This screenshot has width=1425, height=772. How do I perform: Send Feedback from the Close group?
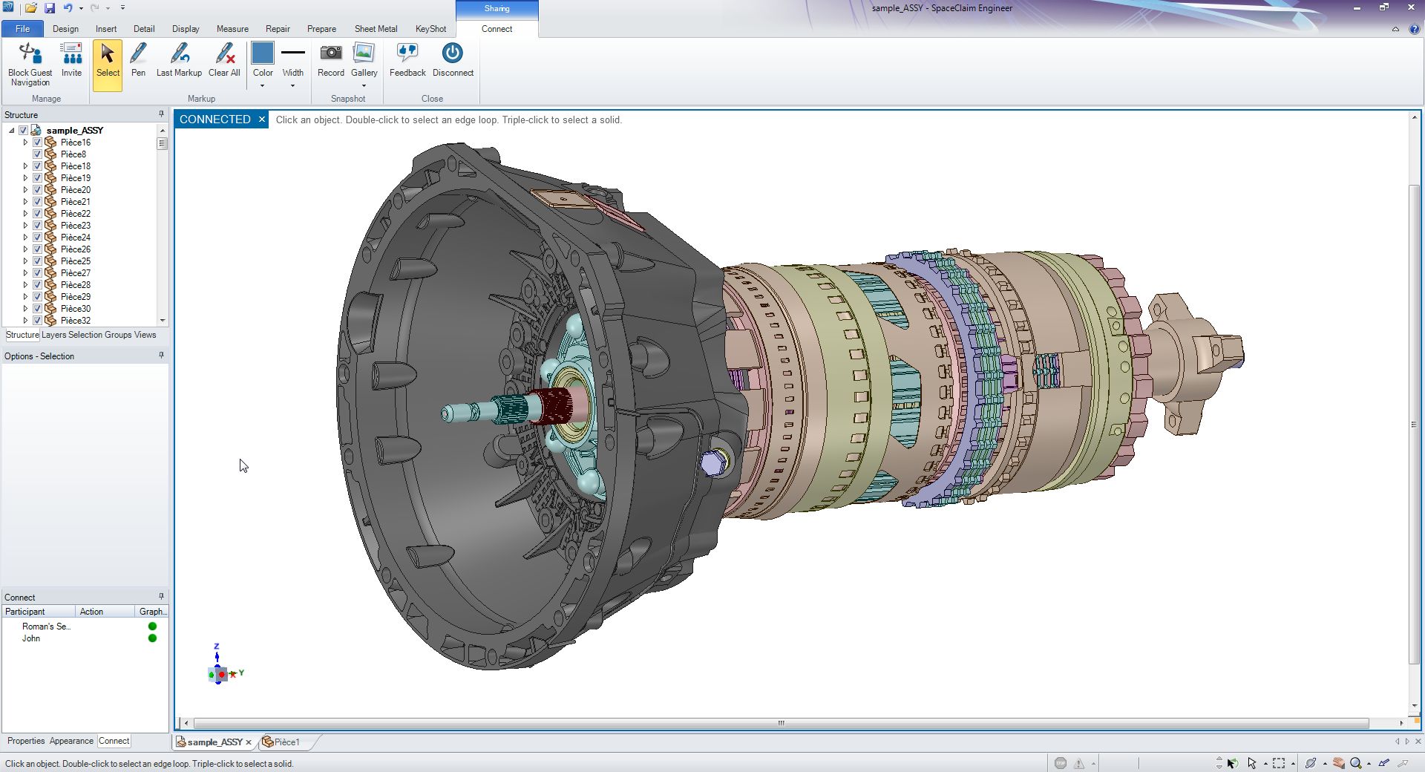pos(407,59)
